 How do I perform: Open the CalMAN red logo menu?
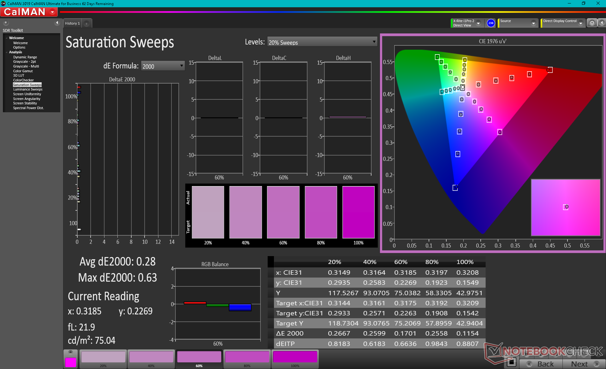pyautogui.click(x=29, y=12)
